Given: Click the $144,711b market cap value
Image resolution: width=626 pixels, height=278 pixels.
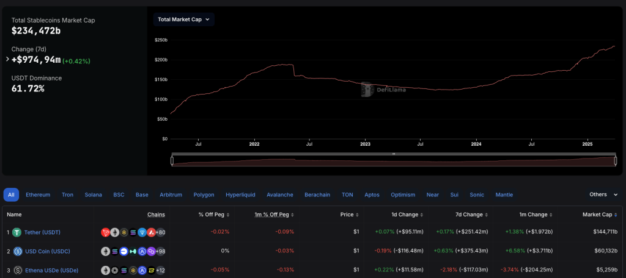Looking at the screenshot, I should (606, 232).
